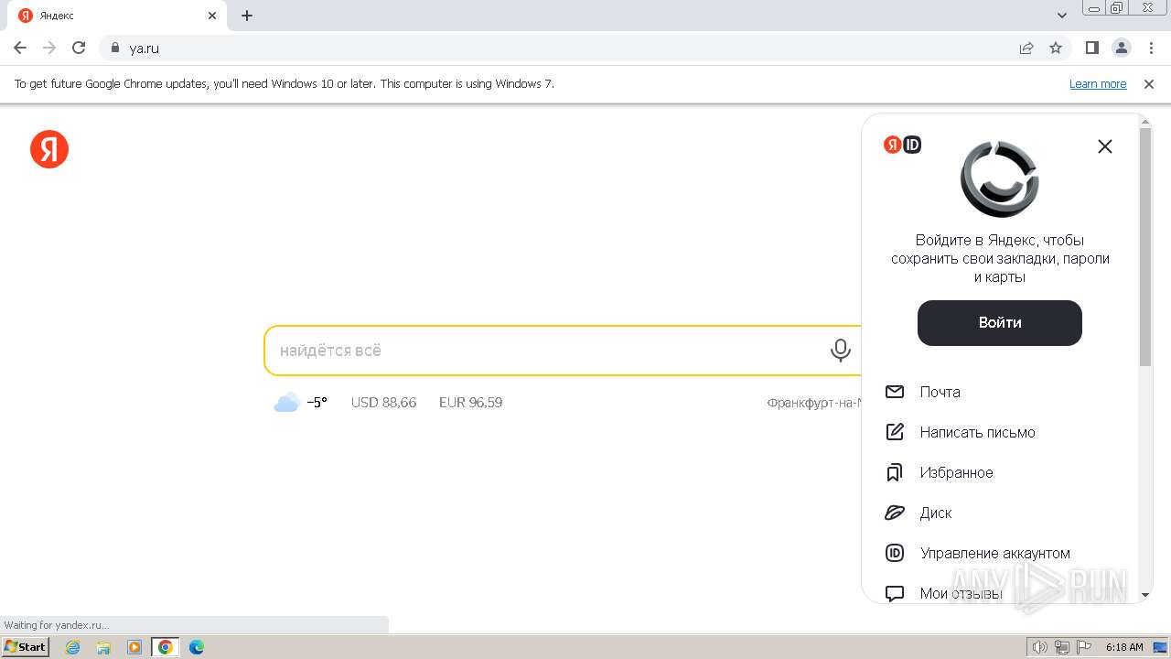Click the Войти login button
Screen dimensions: 1171x659
tap(1000, 323)
